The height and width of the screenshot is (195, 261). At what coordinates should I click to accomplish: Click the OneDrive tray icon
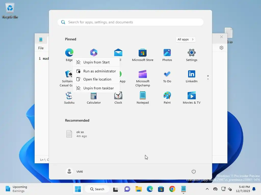tap(215, 189)
